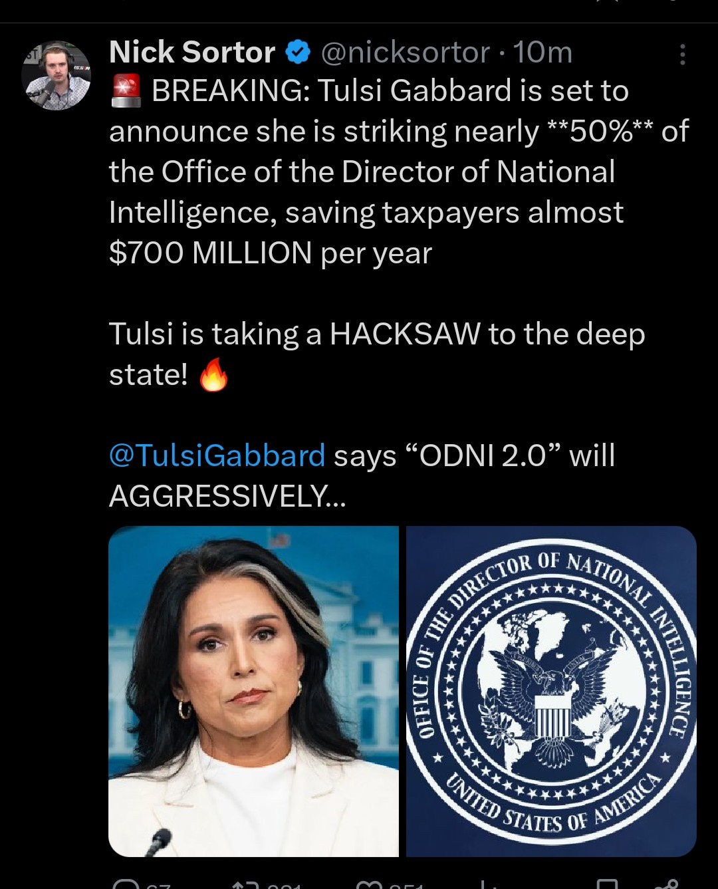Tap the fire emoji after state!

[213, 375]
